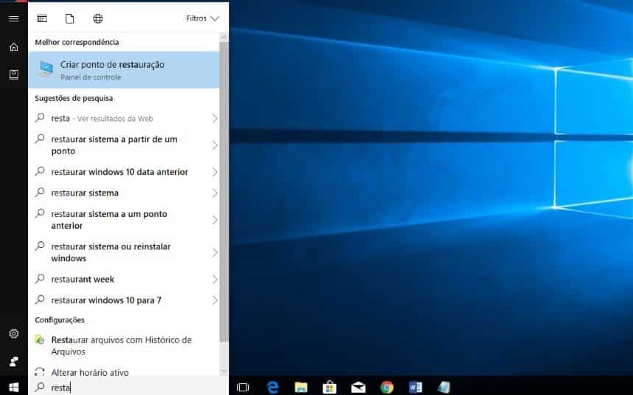The height and width of the screenshot is (395, 633).
Task: Open the Settings gear in the sidebar
Action: tap(14, 334)
